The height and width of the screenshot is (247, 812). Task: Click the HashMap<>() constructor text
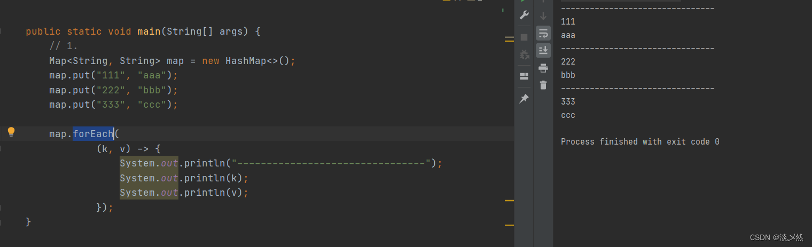click(x=257, y=61)
